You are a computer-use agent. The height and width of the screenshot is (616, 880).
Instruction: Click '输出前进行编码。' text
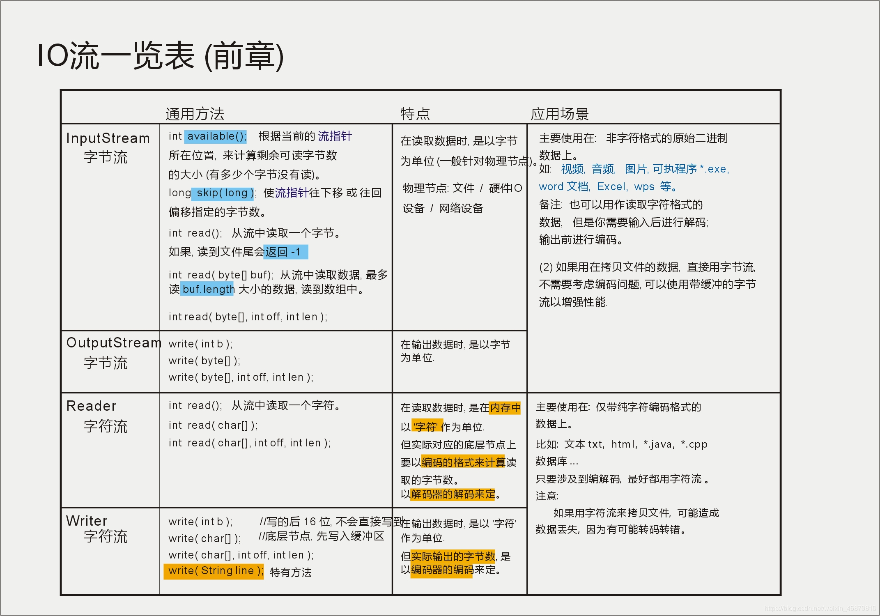click(581, 239)
